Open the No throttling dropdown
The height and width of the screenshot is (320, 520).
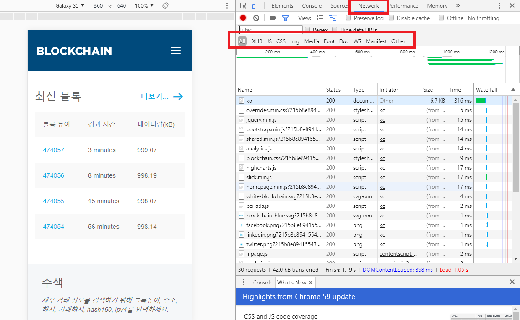pyautogui.click(x=483, y=18)
